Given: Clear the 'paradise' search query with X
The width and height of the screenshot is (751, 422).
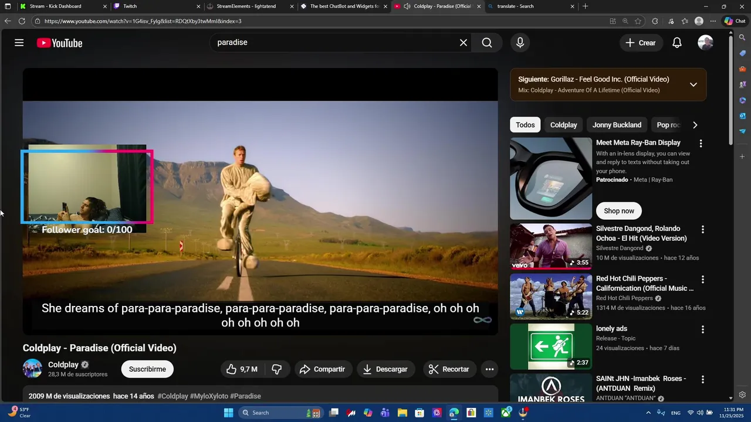Looking at the screenshot, I should click(x=464, y=43).
